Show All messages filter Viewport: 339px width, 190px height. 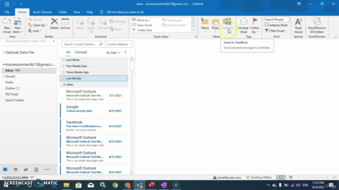(x=68, y=52)
